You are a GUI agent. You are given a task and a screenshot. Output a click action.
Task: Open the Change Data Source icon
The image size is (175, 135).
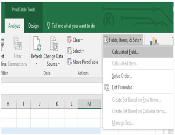pyautogui.click(x=54, y=44)
